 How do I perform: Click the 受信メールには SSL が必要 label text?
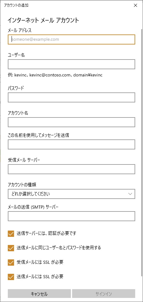click(x=40, y=262)
